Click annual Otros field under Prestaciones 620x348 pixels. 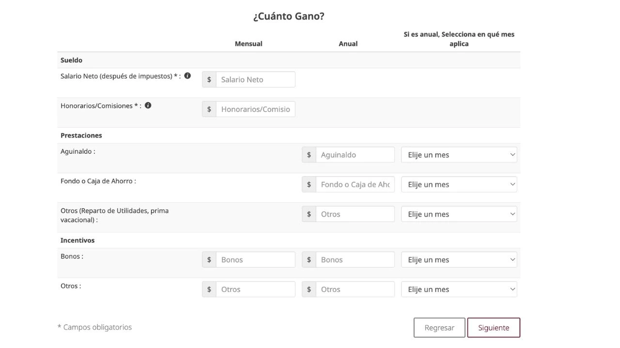pos(355,214)
